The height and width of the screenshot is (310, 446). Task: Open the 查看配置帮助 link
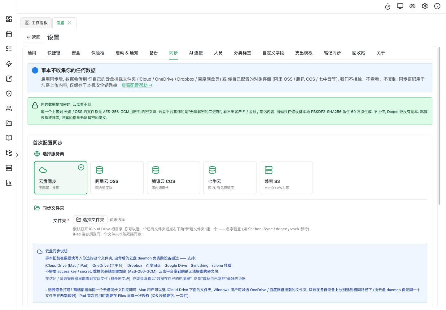pyautogui.click(x=137, y=85)
